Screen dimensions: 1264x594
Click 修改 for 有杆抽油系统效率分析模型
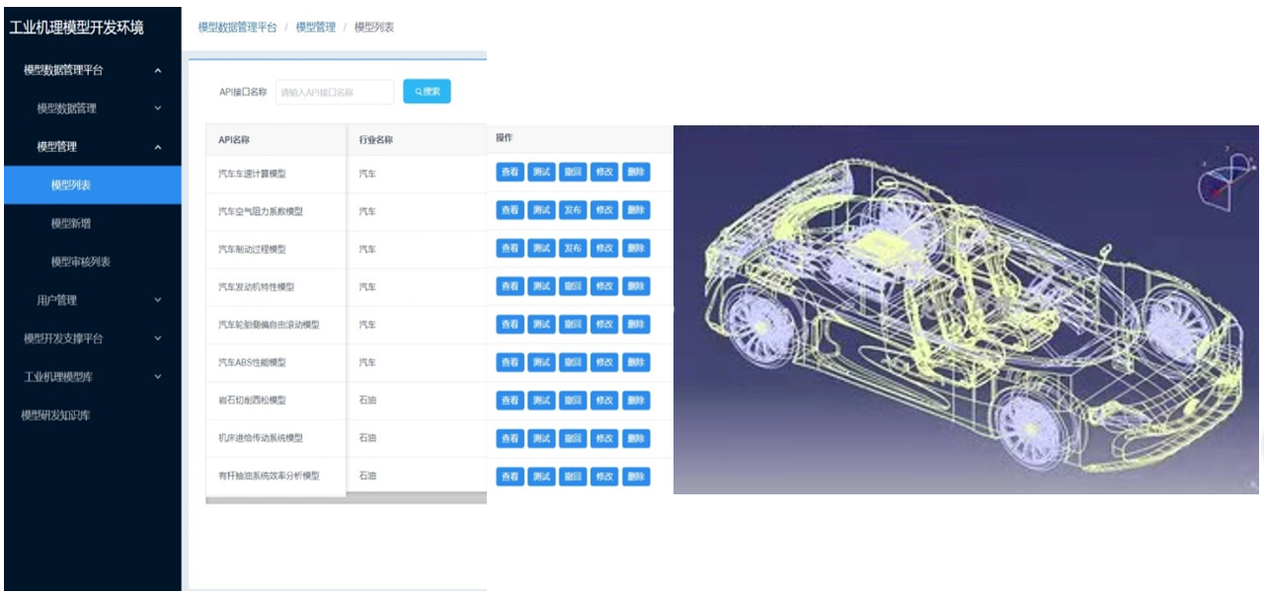tap(604, 477)
